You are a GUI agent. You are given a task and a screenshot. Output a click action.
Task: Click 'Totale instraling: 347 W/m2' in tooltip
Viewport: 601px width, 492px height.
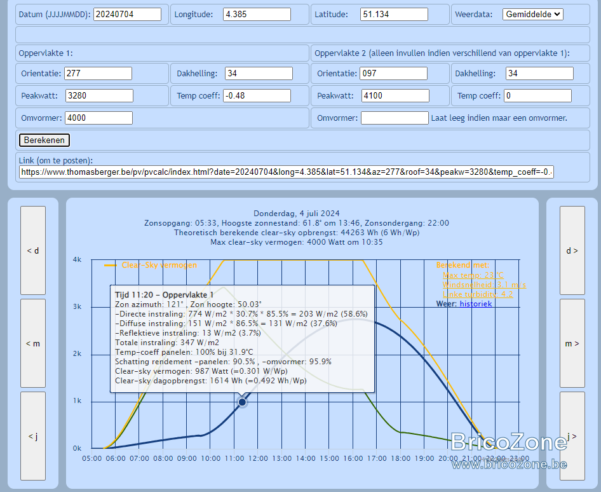click(x=167, y=343)
